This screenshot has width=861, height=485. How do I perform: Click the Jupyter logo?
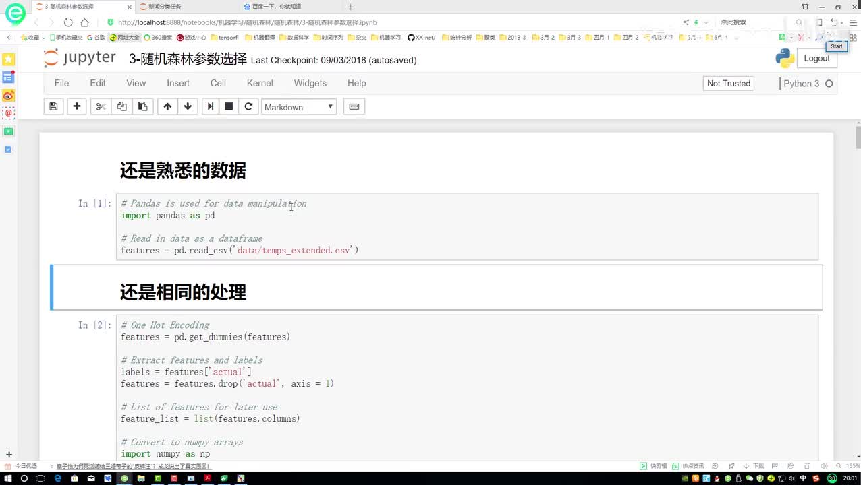coord(80,59)
